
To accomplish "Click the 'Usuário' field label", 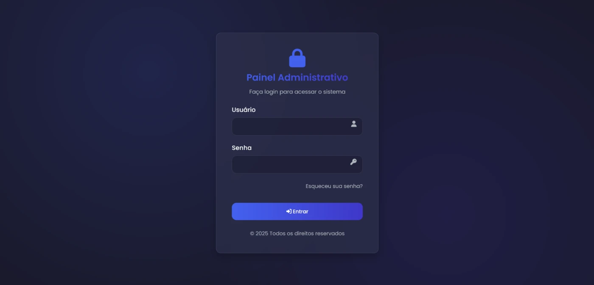I will coord(244,110).
